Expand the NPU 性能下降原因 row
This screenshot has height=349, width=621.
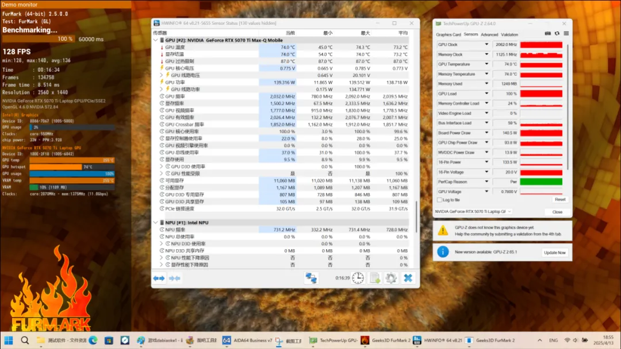point(162,258)
